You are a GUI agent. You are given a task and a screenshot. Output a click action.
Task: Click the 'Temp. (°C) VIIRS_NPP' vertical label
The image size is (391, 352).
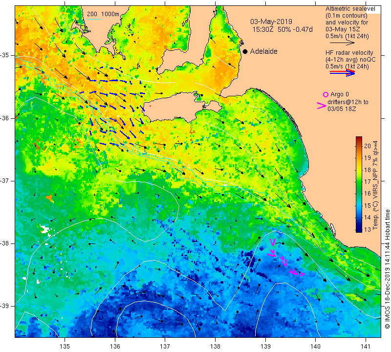[375, 185]
